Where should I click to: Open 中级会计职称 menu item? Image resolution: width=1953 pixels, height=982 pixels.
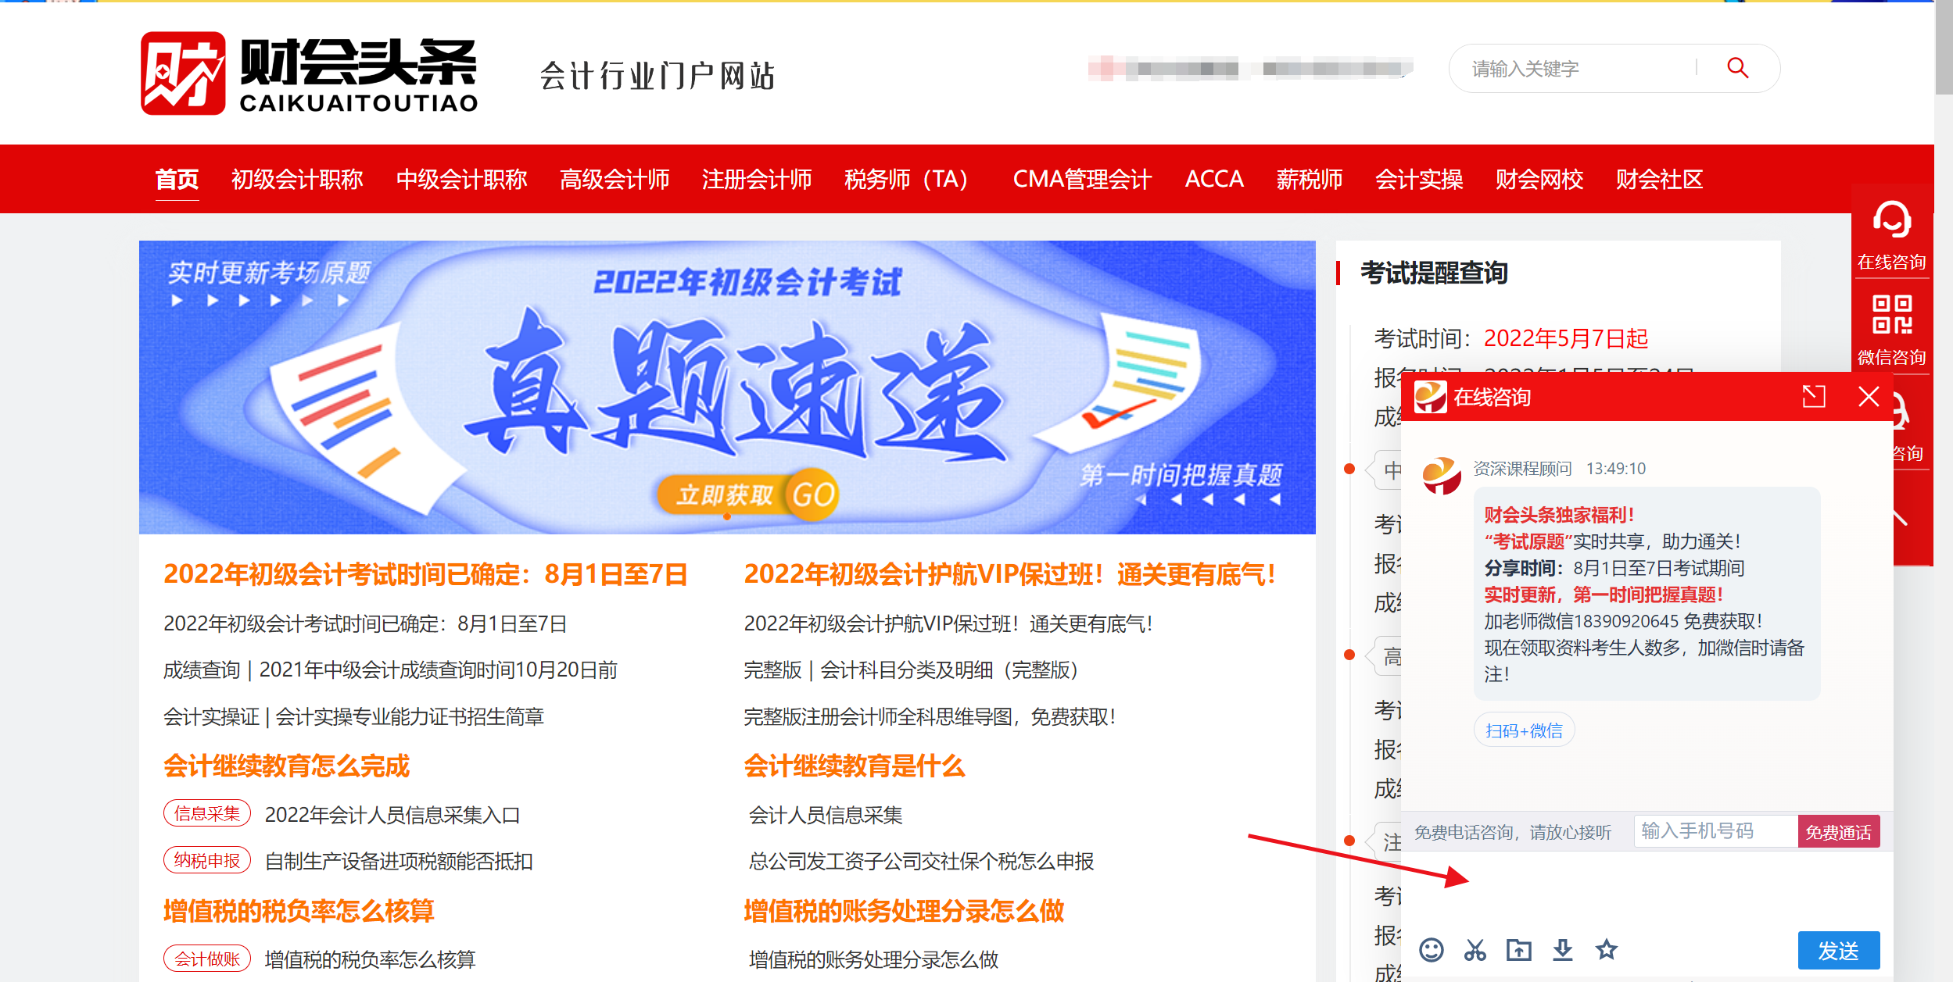click(461, 179)
